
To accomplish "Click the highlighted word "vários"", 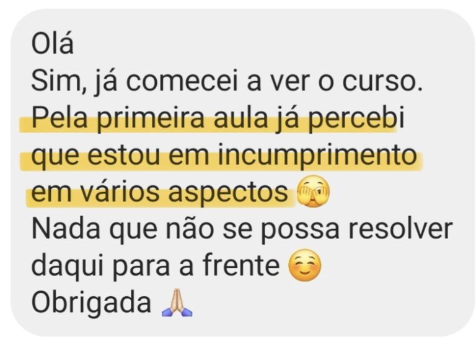I will pyautogui.click(x=120, y=191).
